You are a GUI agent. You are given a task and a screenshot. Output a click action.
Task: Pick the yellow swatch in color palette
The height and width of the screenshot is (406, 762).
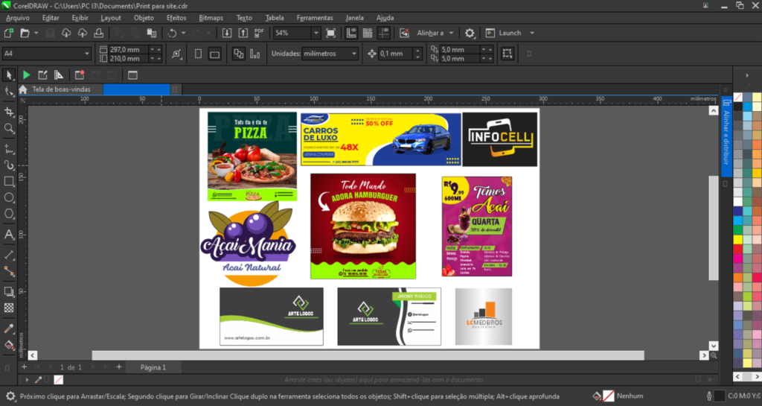[x=737, y=240]
